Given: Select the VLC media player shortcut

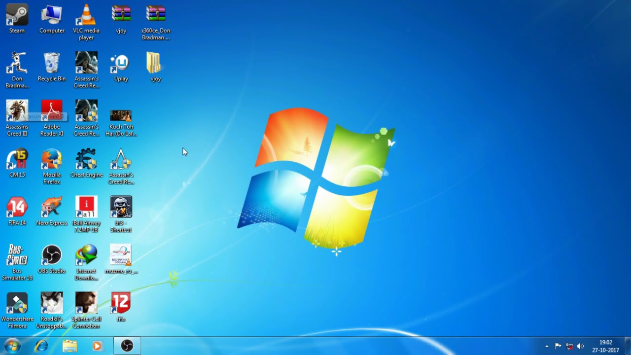Looking at the screenshot, I should click(86, 22).
